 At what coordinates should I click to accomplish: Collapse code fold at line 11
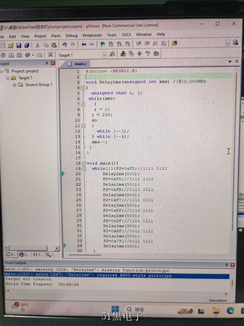click(x=84, y=126)
